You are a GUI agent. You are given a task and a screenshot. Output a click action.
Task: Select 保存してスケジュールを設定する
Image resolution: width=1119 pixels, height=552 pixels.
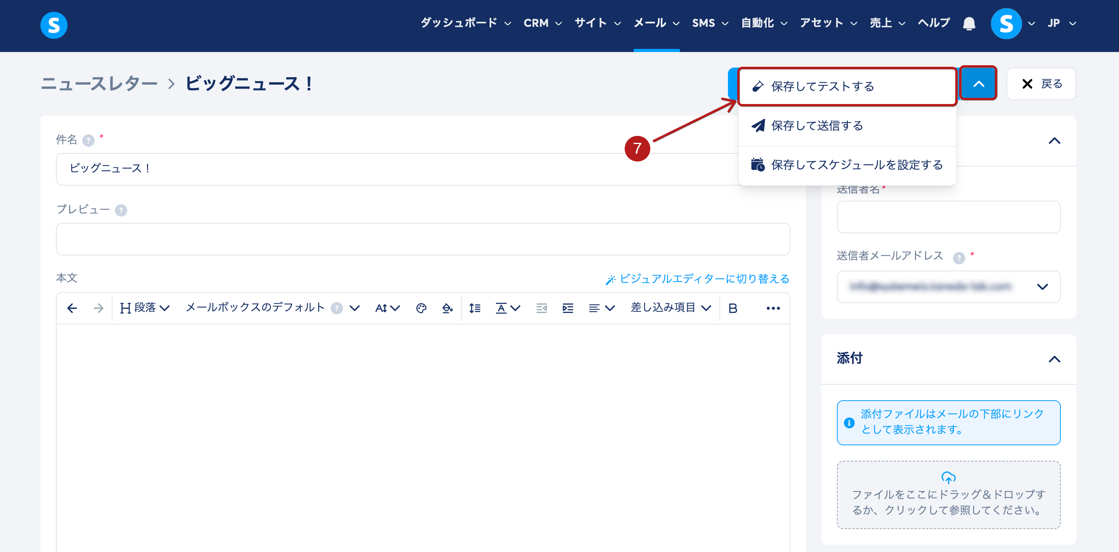(847, 165)
